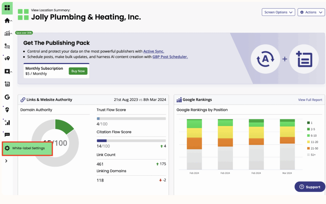Viewport: 326px width, 204px height.
Task: Open the reviews star icon in the sidebar
Action: (x=7, y=71)
